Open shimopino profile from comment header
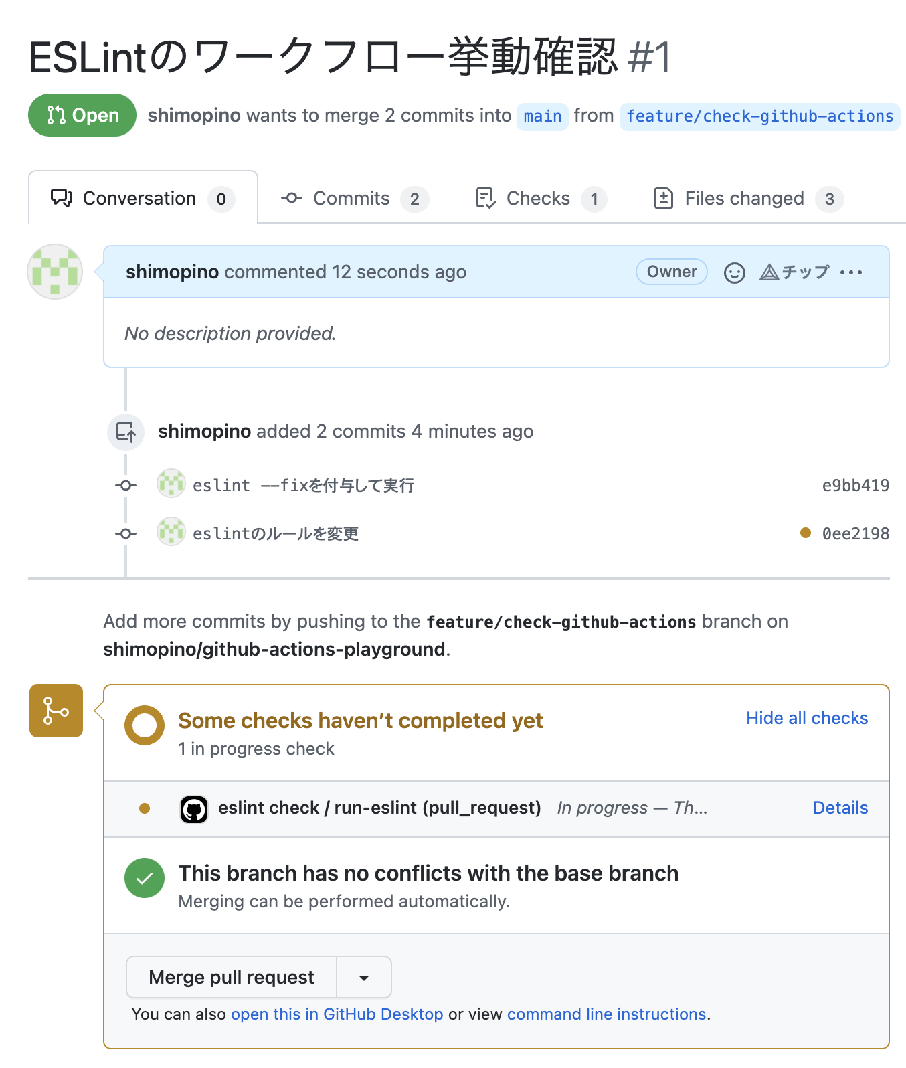Screen dimensions: 906x1068 tap(172, 272)
